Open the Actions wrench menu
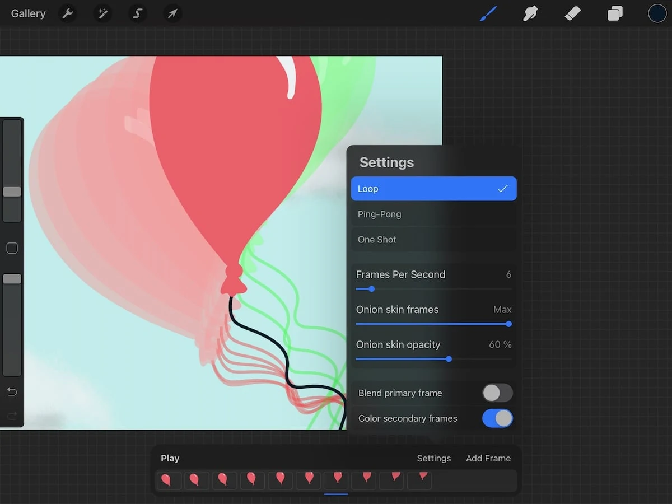672x504 pixels. (x=68, y=13)
